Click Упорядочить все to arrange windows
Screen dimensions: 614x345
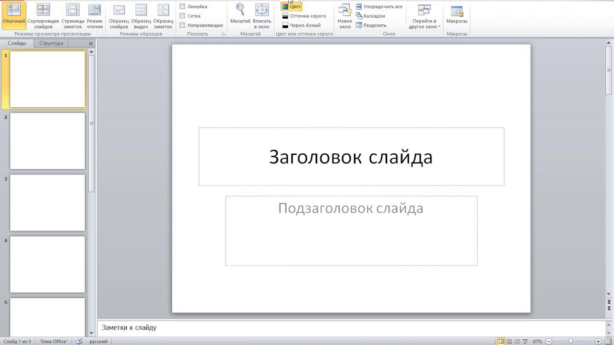click(x=379, y=7)
